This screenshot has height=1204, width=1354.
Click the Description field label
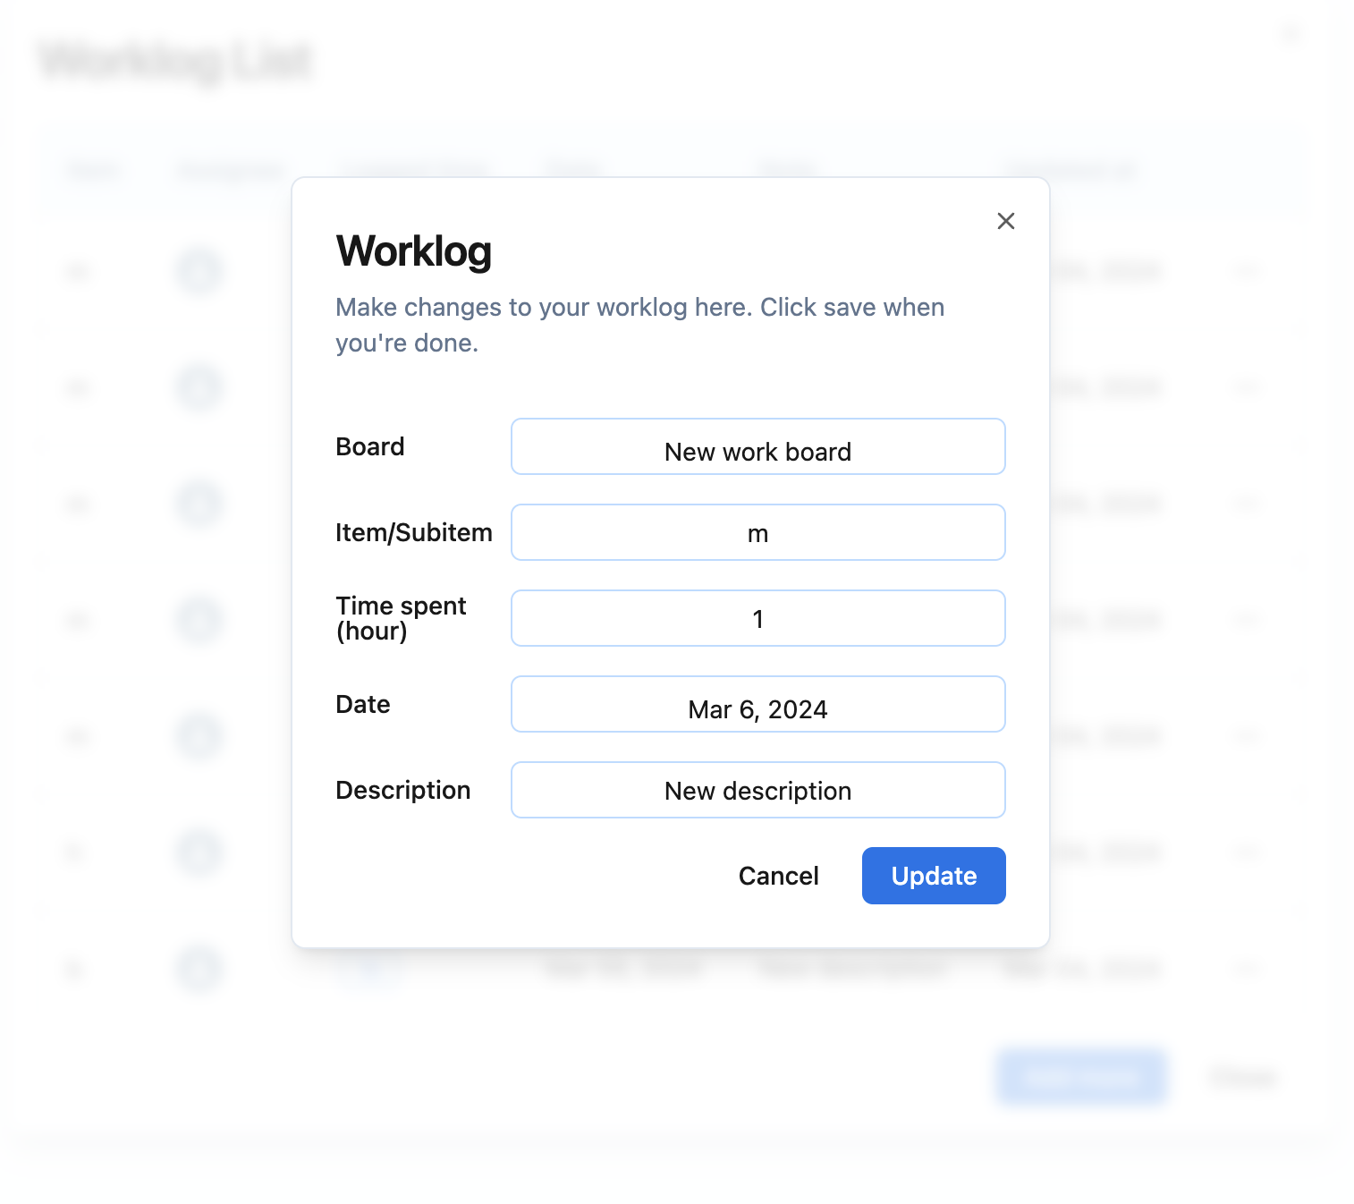tap(402, 790)
